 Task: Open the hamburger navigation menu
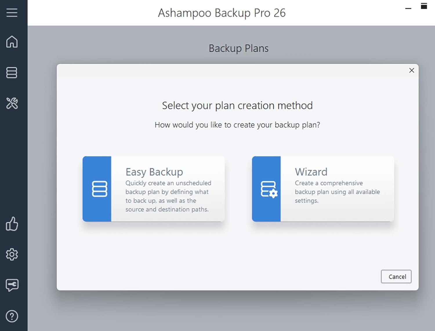(x=12, y=13)
